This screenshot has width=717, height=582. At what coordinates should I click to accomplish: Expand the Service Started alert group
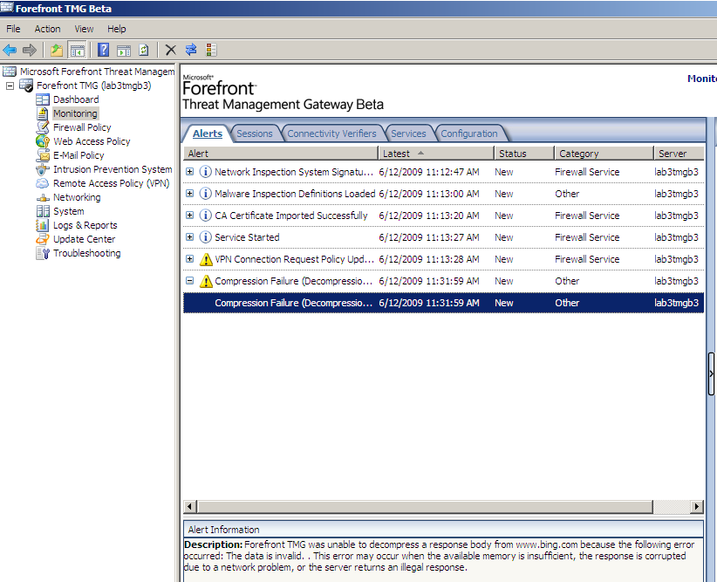pos(190,237)
